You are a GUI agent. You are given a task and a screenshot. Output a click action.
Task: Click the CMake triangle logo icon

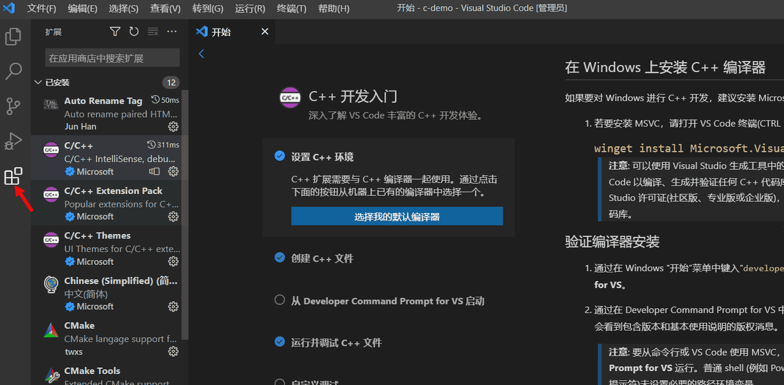pyautogui.click(x=51, y=330)
